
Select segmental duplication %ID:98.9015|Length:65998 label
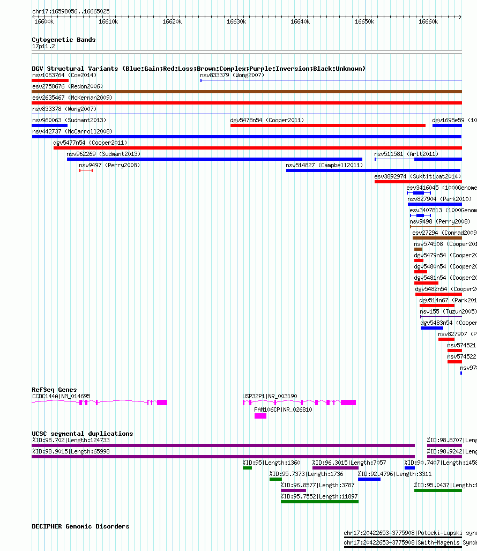pyautogui.click(x=71, y=451)
